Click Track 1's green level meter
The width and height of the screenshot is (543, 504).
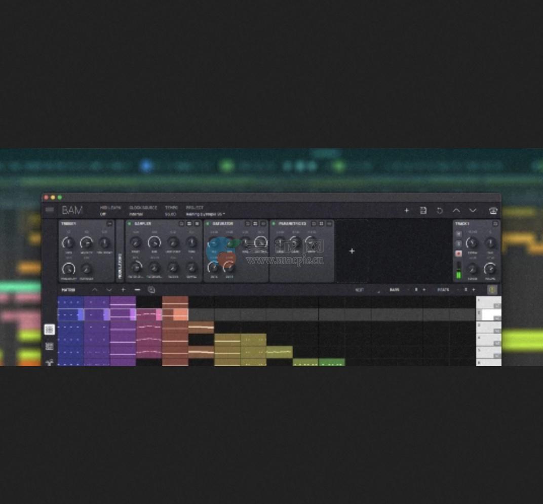458,273
